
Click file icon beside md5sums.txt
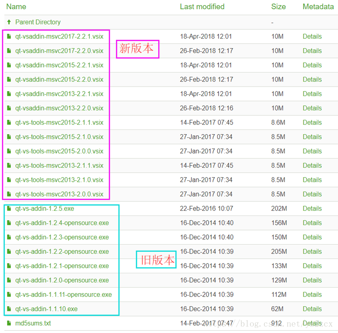point(9,323)
